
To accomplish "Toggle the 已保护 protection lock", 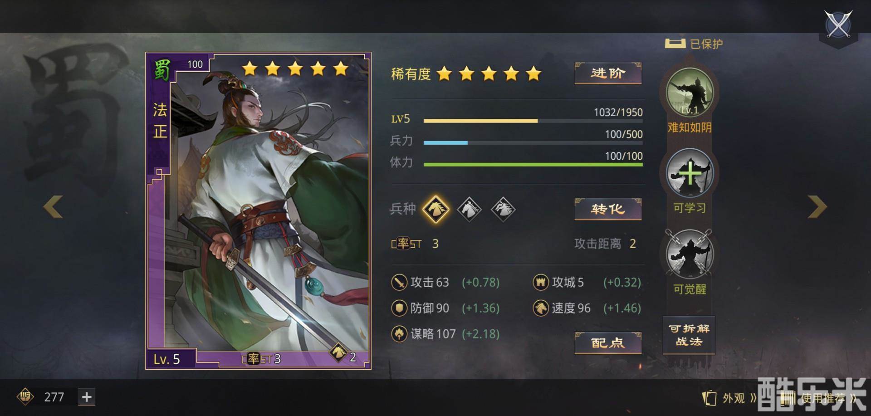I will (x=694, y=44).
